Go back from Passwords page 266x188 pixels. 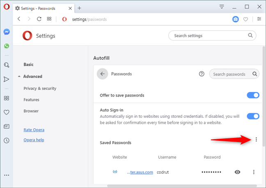coord(102,74)
